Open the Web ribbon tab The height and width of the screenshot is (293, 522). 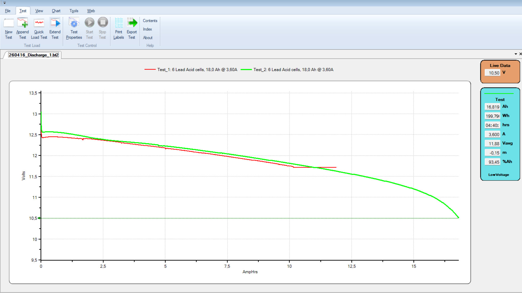click(91, 11)
